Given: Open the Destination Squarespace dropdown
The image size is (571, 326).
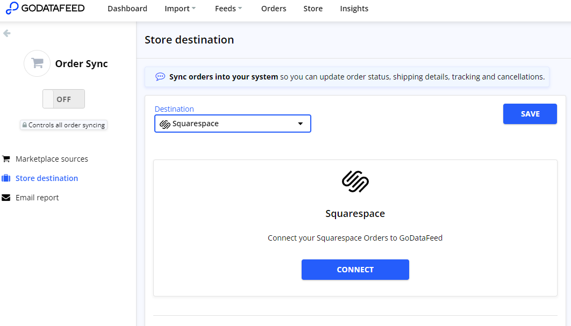Looking at the screenshot, I should 233,124.
